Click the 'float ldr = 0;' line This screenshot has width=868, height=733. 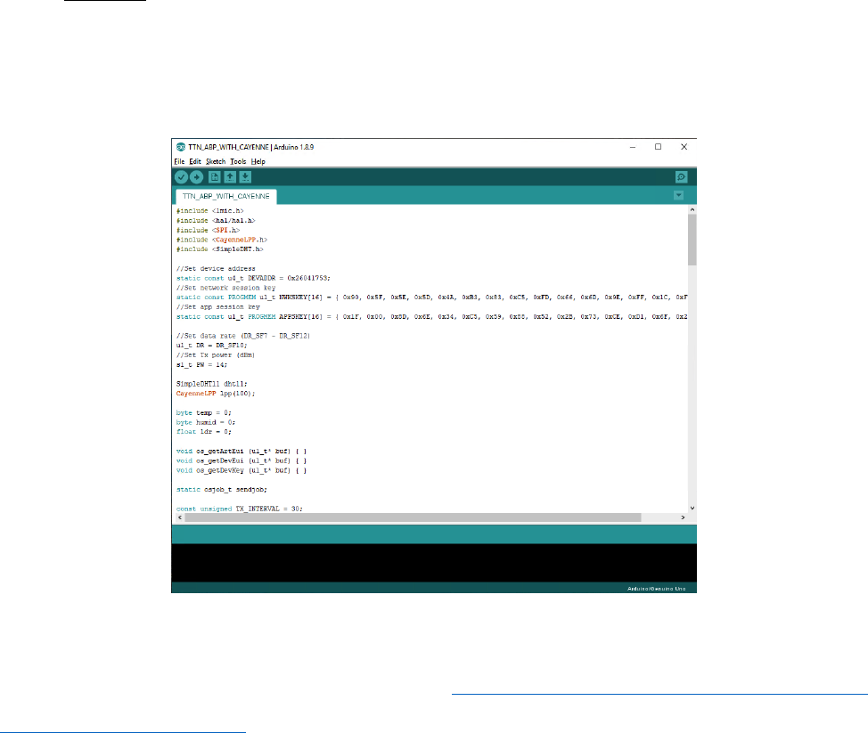(x=204, y=432)
